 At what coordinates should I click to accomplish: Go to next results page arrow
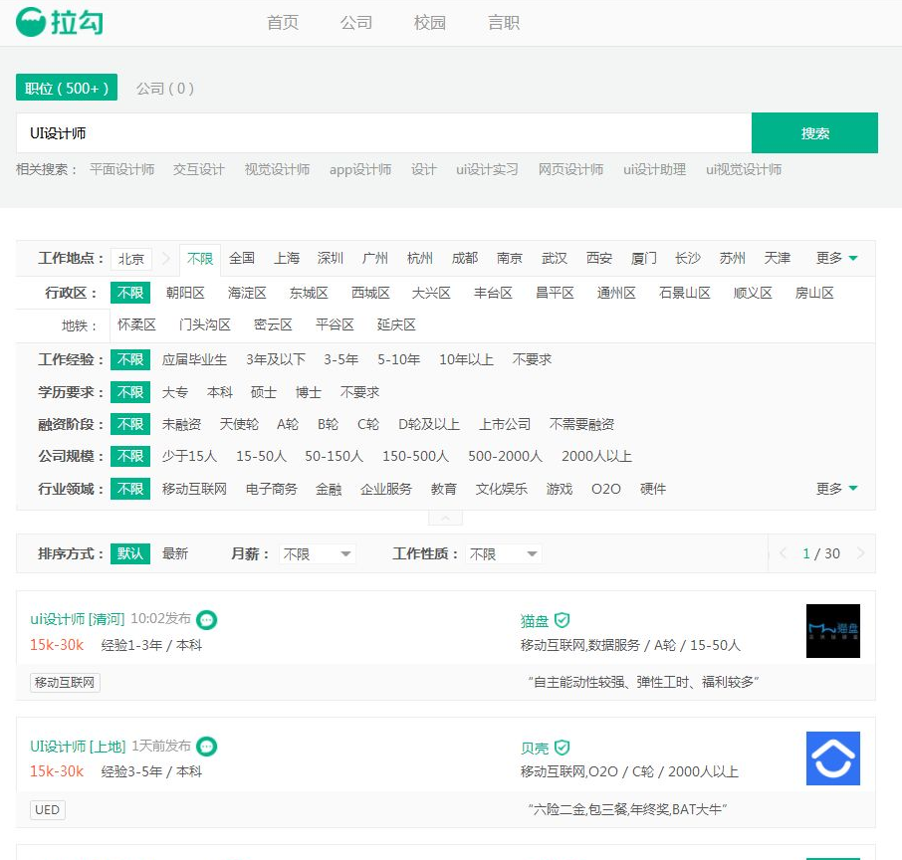[x=860, y=553]
